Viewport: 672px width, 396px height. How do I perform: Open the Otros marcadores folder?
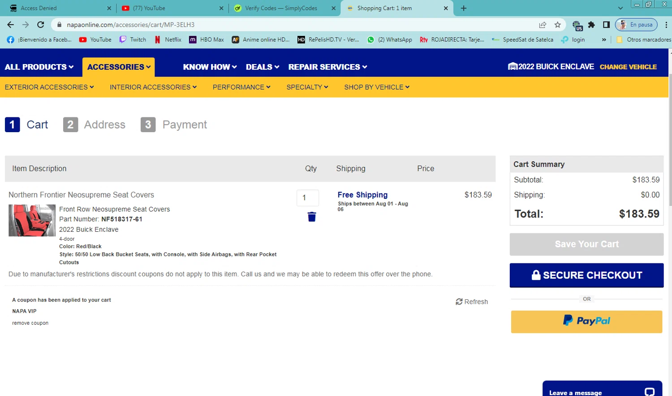click(643, 39)
